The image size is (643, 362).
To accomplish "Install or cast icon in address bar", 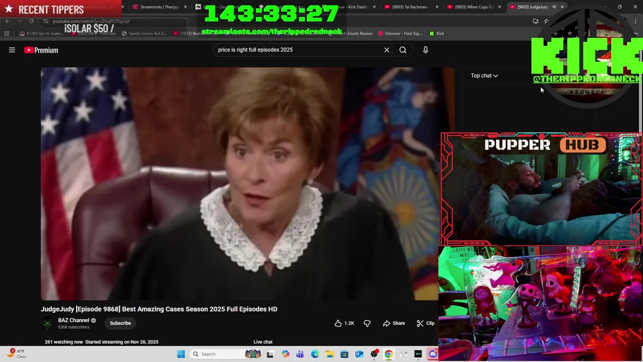I will tap(535, 21).
